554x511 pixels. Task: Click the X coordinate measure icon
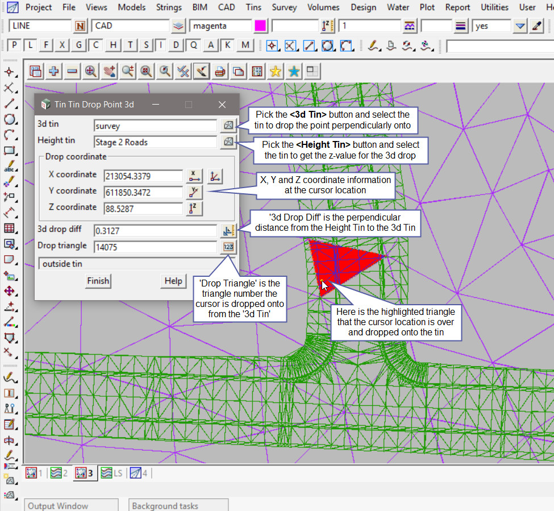[194, 176]
